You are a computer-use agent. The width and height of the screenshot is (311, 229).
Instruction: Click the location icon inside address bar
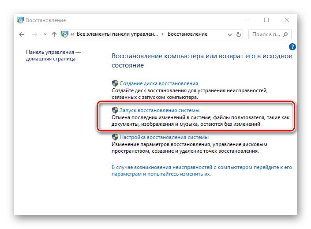(x=65, y=34)
